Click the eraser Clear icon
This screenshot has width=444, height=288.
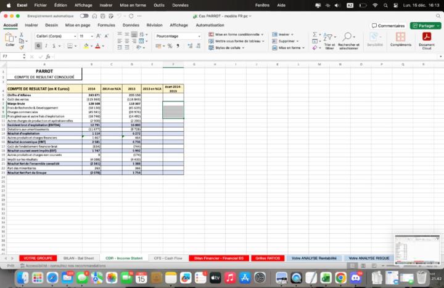coord(314,48)
